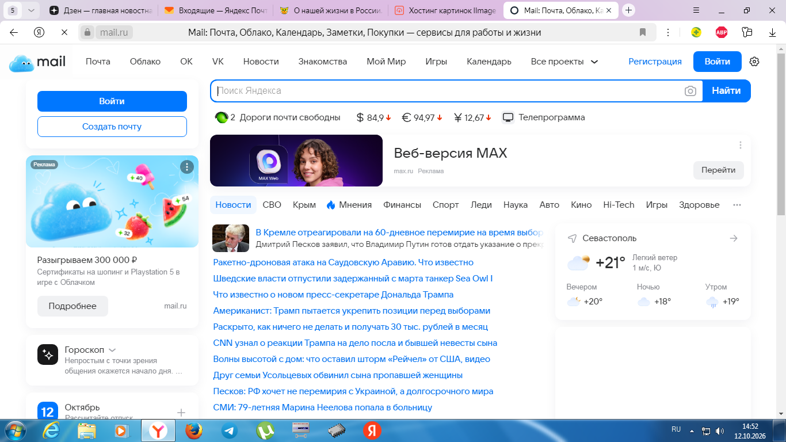Open browser three-dot page menu
This screenshot has height=442, width=786.
[667, 32]
